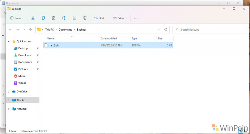
Task: Sort by Name column header
Action: pos(50,38)
